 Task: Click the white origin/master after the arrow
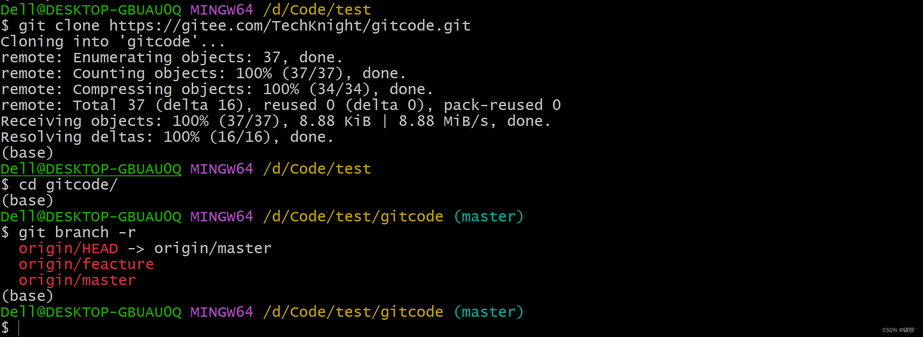click(x=213, y=248)
